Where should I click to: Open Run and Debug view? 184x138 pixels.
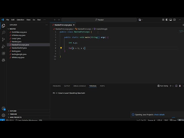click(3, 47)
